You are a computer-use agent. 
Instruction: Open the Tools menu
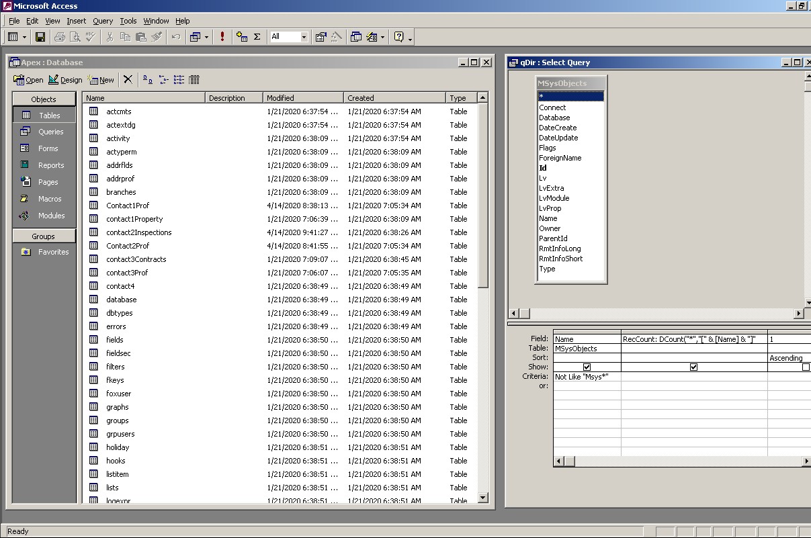click(128, 21)
